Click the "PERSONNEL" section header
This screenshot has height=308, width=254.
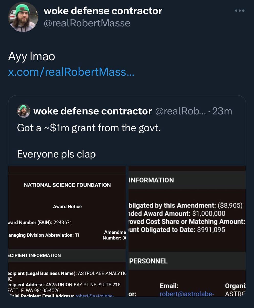coord(149,261)
